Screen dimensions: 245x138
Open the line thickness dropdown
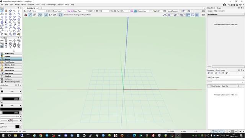tap(11, 117)
